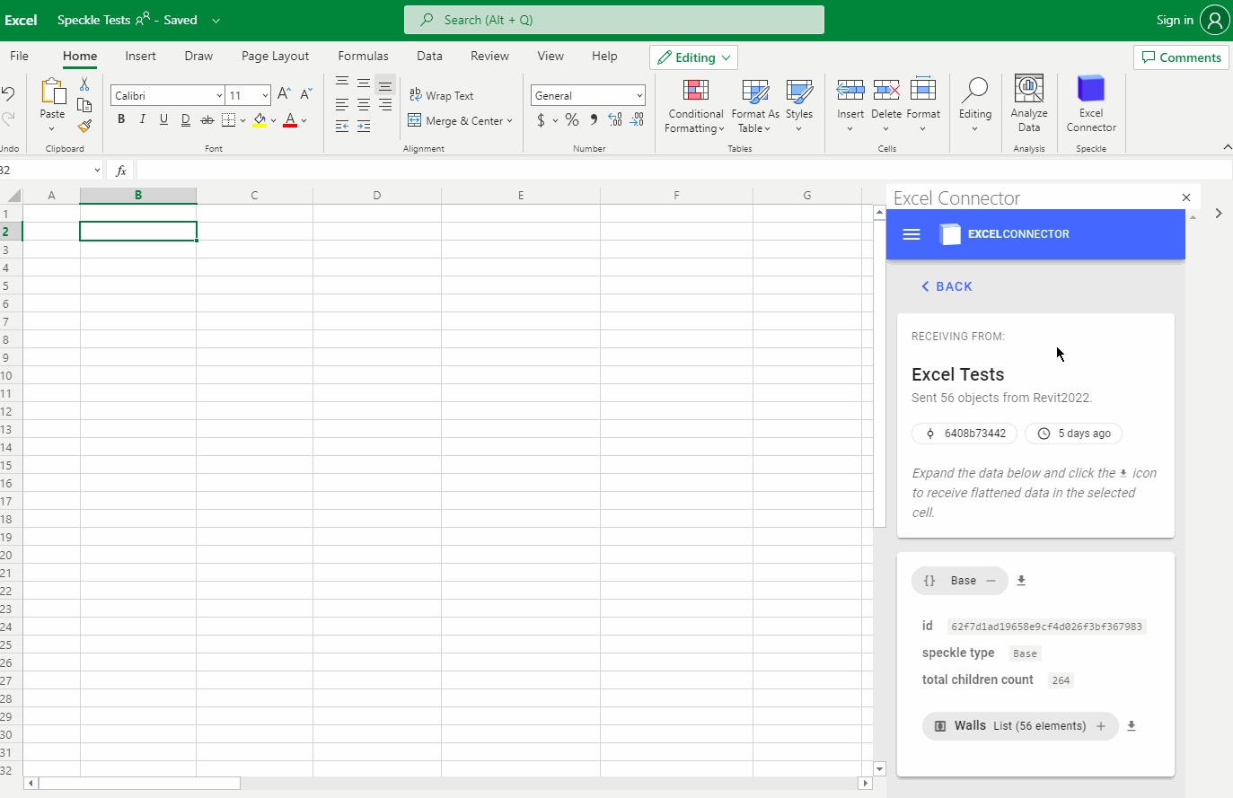Open font color dropdown arrow

[x=304, y=120]
